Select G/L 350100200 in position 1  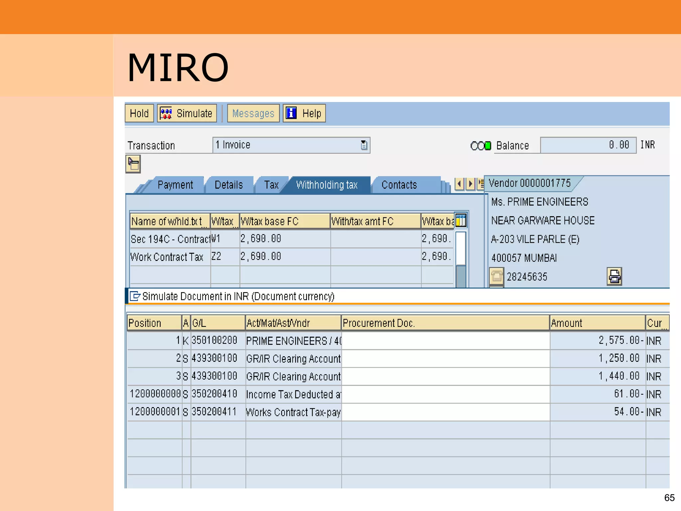click(x=218, y=340)
